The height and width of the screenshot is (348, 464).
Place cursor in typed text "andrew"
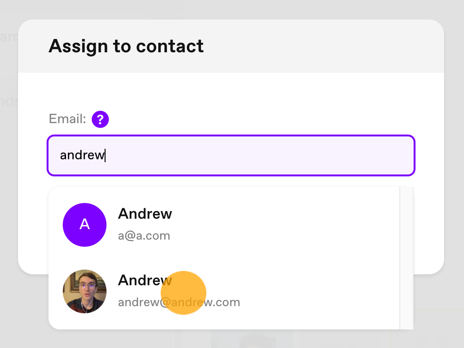pos(82,155)
